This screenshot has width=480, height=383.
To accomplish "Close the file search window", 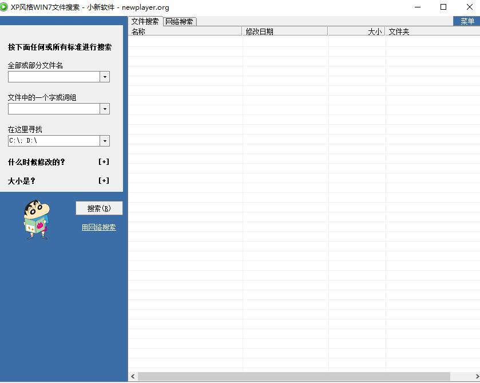I will [469, 7].
